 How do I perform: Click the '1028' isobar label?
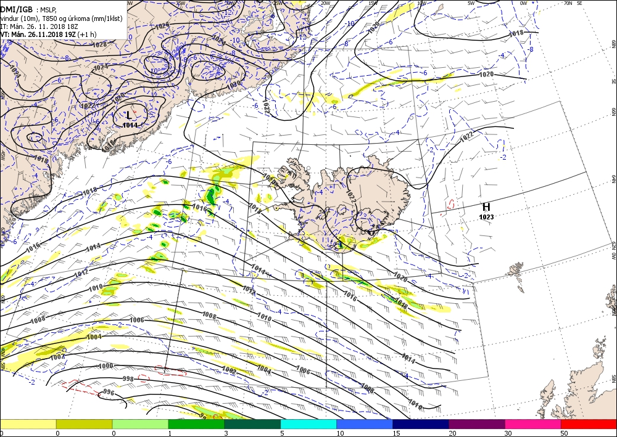(99, 44)
